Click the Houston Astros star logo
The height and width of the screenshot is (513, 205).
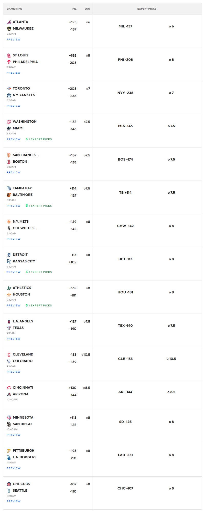[9, 295]
